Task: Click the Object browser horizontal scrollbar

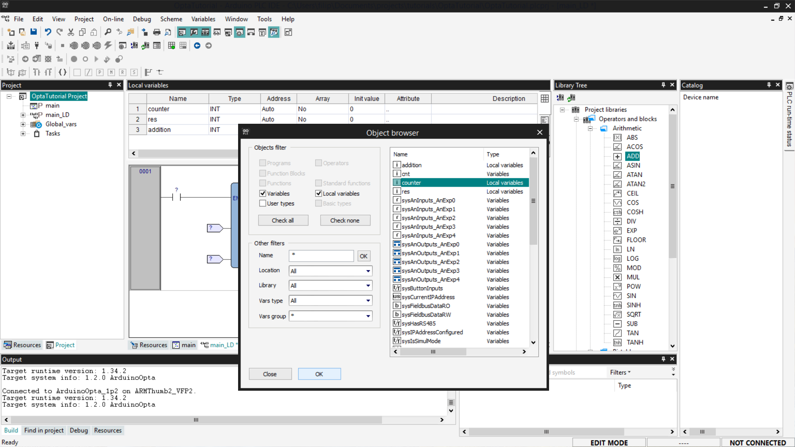Action: (x=433, y=352)
